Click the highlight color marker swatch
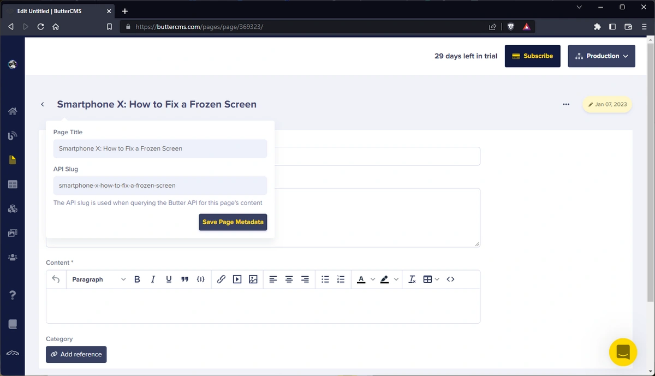Viewport: 655px width, 376px height. [384, 279]
